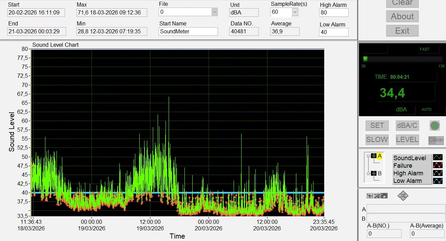Activate the zoom magnifier tool
This screenshot has height=241, width=446.
click(377, 196)
